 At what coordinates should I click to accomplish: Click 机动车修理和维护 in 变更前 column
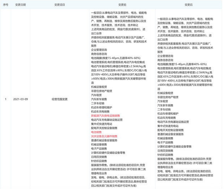(102, 108)
